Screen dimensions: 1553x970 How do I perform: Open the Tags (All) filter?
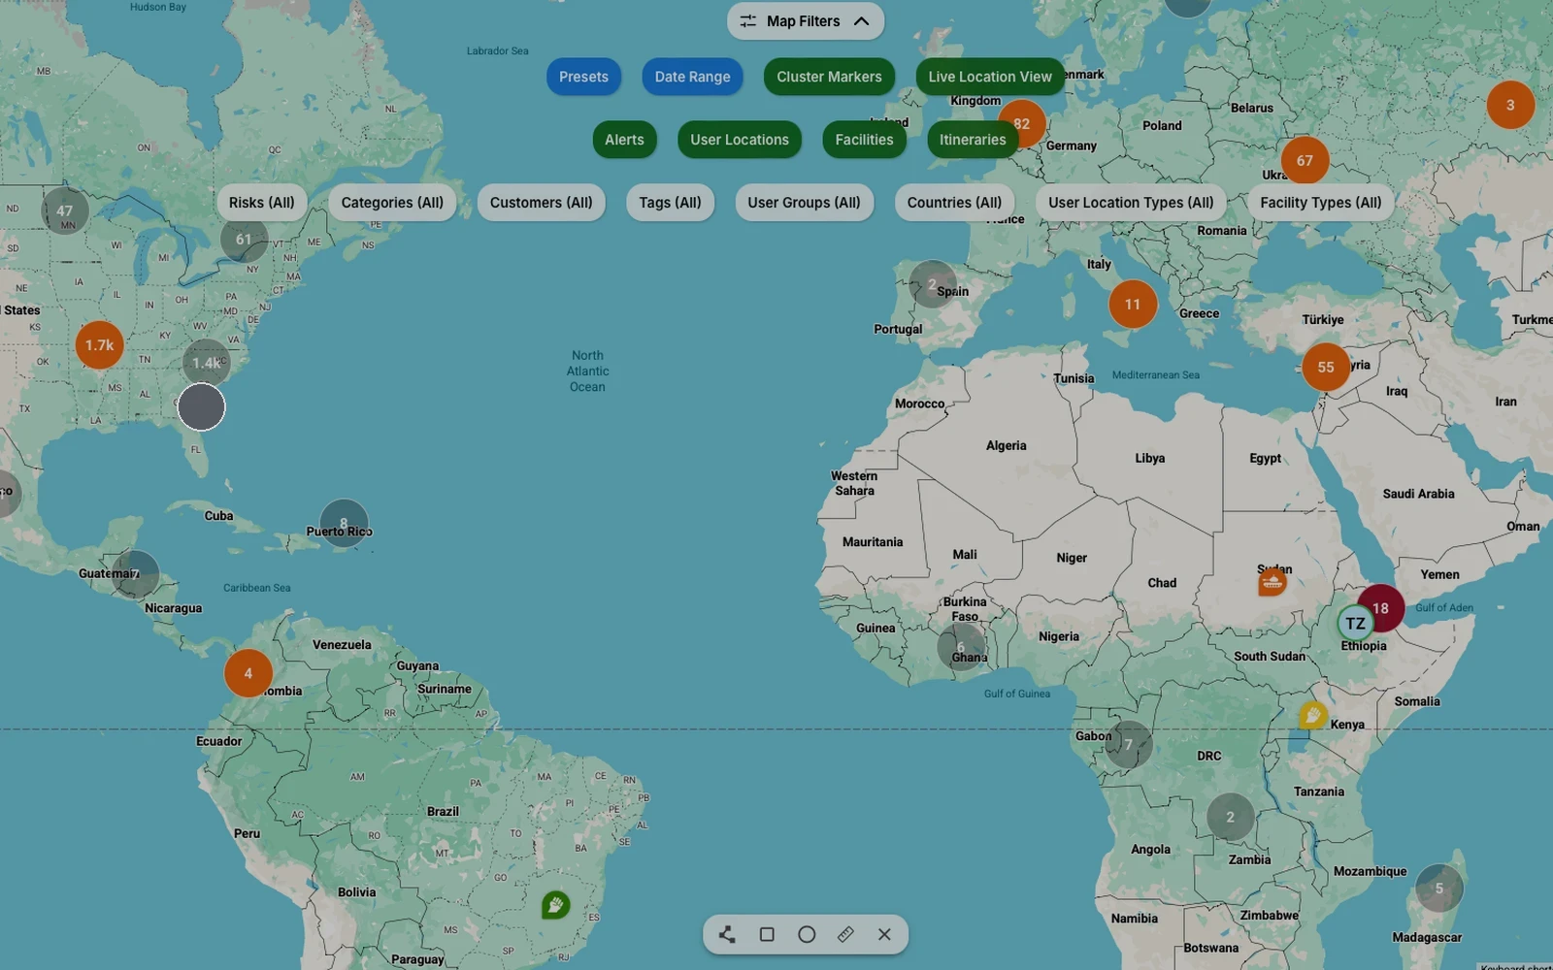click(670, 203)
